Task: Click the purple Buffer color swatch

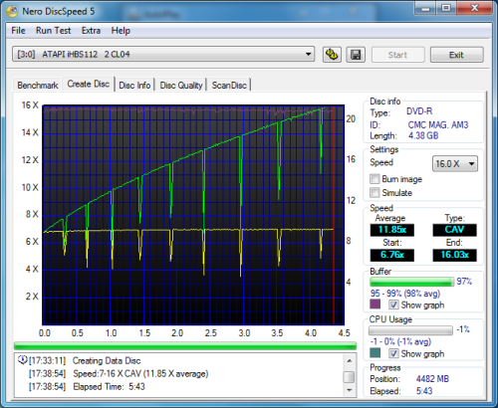Action: click(x=375, y=305)
